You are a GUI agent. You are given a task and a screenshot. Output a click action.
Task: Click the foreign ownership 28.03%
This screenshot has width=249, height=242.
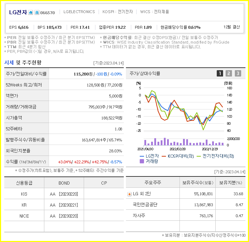point(115,151)
